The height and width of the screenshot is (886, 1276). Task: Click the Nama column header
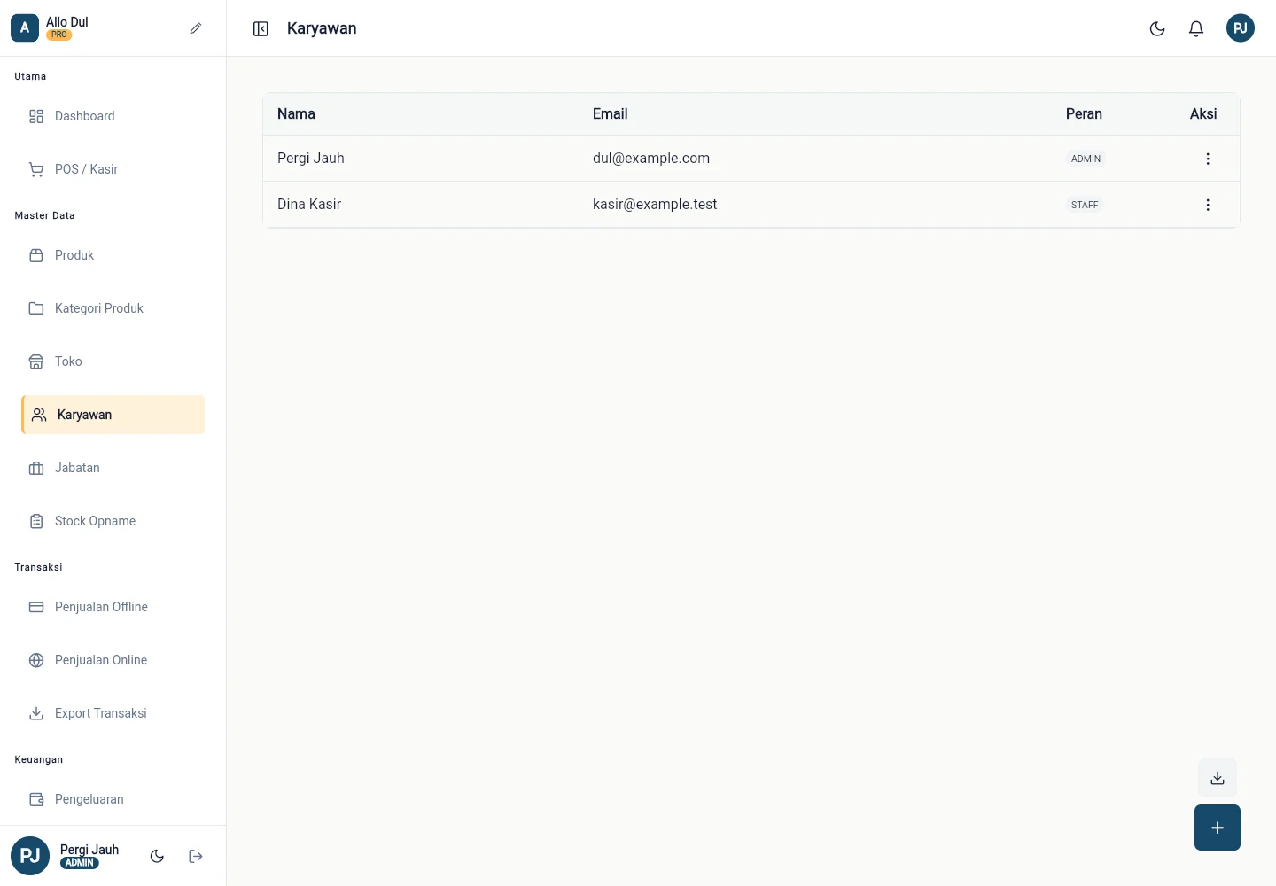click(296, 114)
